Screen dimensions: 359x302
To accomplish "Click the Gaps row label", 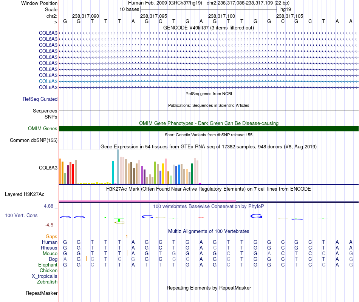I will click(51, 236).
